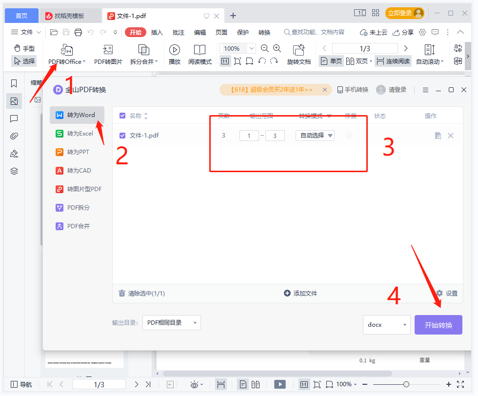This screenshot has height=396, width=478.
Task: Uncheck the 文件-1.pdf checkbox
Action: tap(122, 136)
